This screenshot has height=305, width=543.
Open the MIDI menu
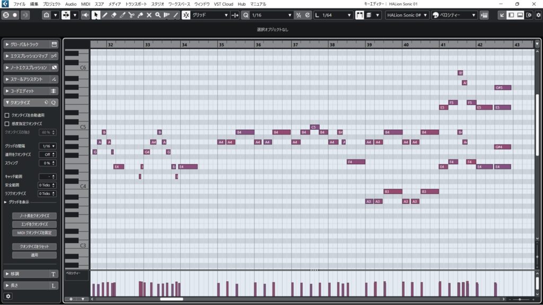tap(85, 4)
